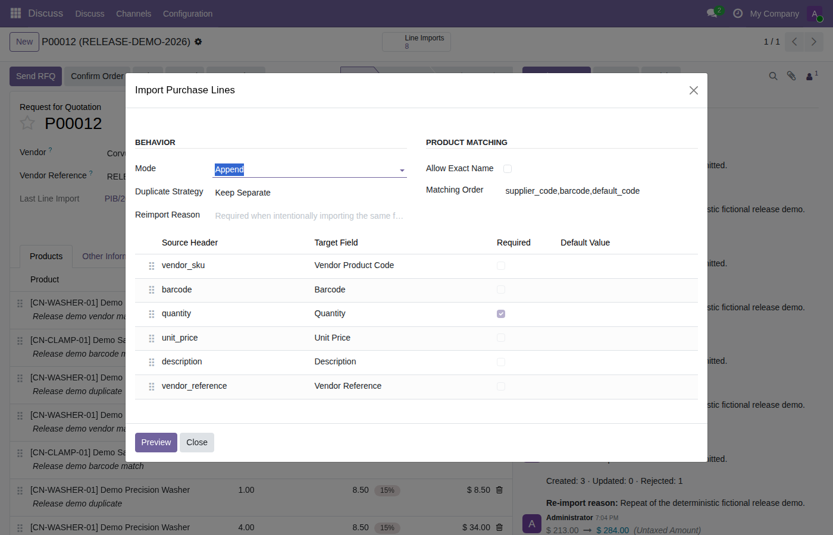
Task: Open the Line Imports stat button
Action: tap(416, 42)
